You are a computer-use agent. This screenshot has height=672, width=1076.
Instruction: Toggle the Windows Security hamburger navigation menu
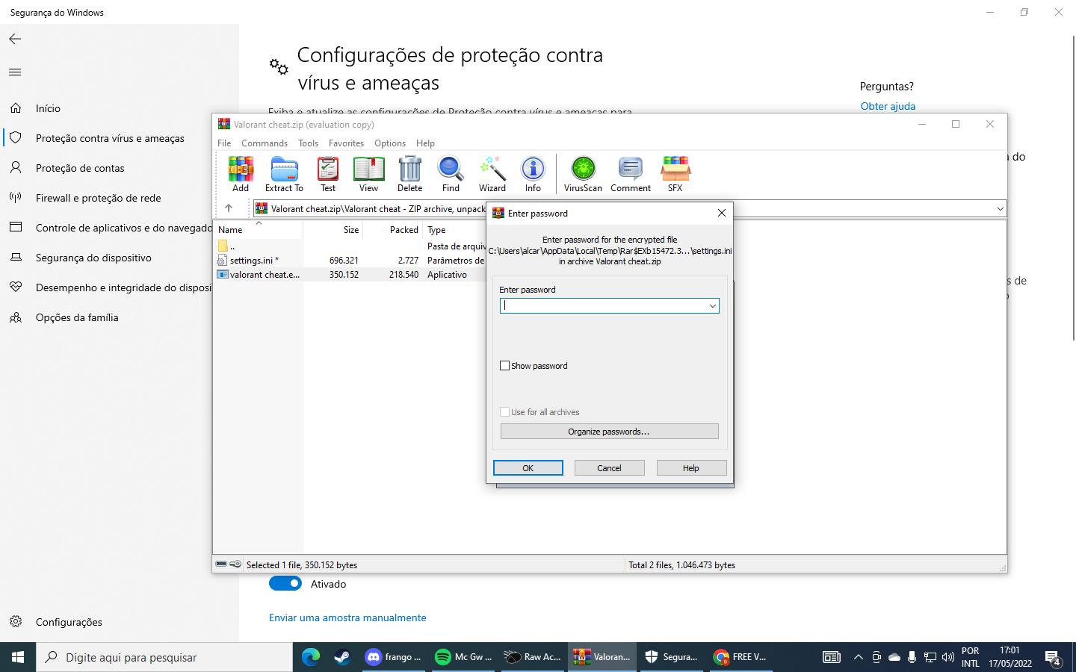(15, 72)
